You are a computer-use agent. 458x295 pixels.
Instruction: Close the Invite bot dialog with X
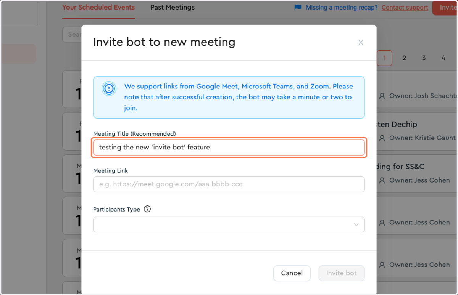361,43
